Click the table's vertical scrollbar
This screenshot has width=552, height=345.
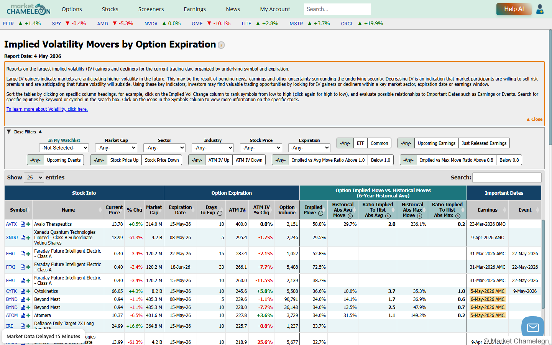(x=543, y=264)
